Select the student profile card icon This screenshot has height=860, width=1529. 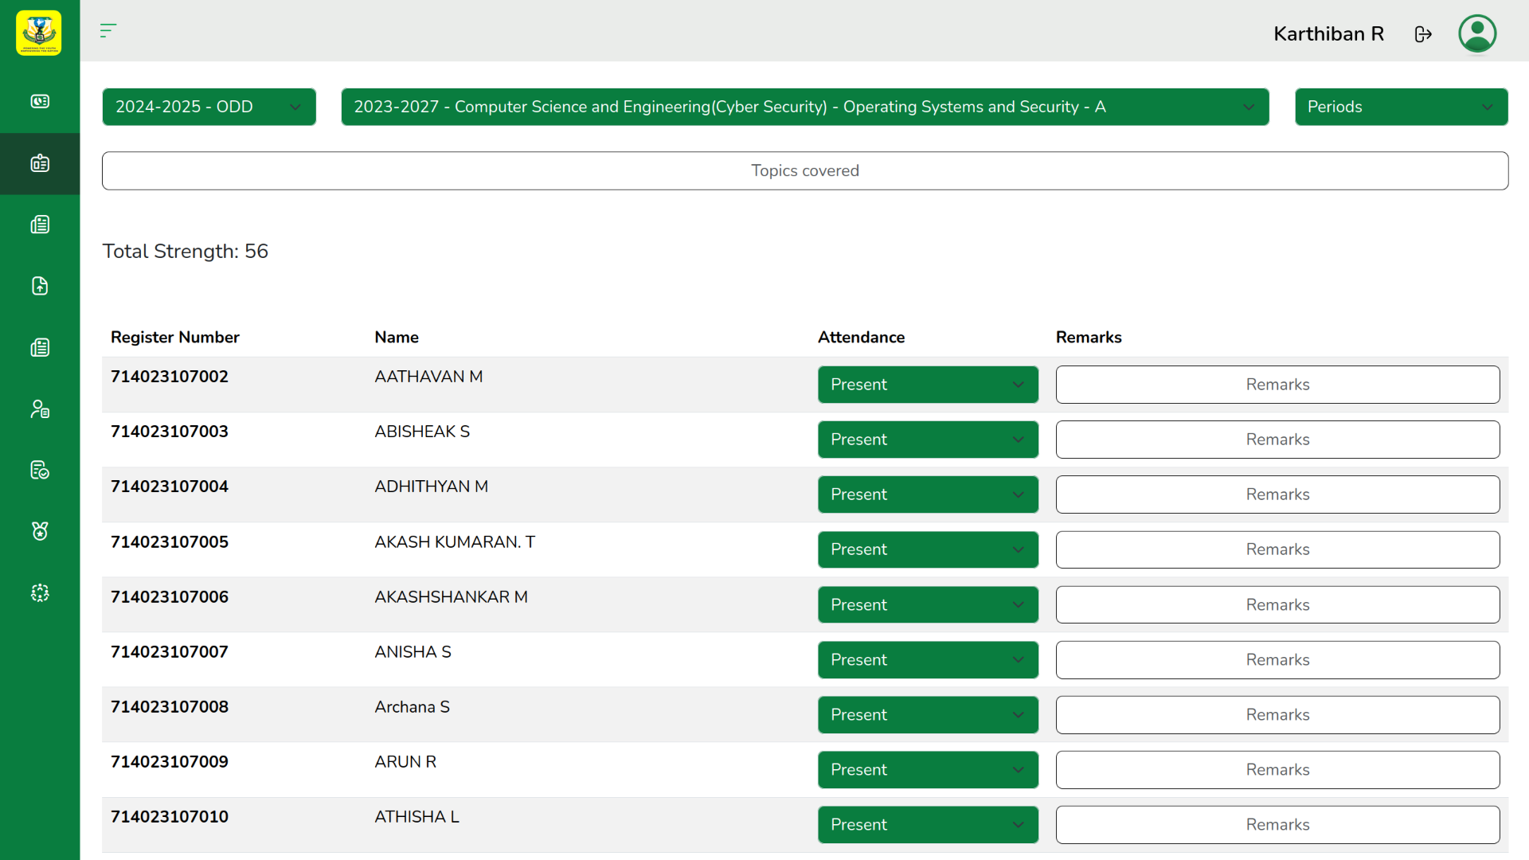pos(40,408)
